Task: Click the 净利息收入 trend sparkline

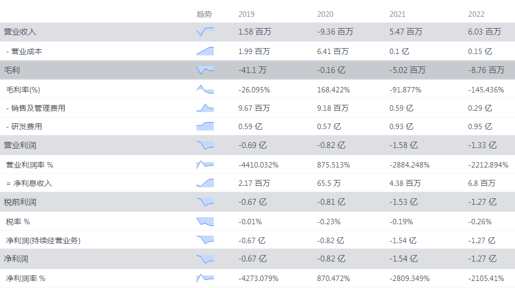Action: [x=205, y=183]
